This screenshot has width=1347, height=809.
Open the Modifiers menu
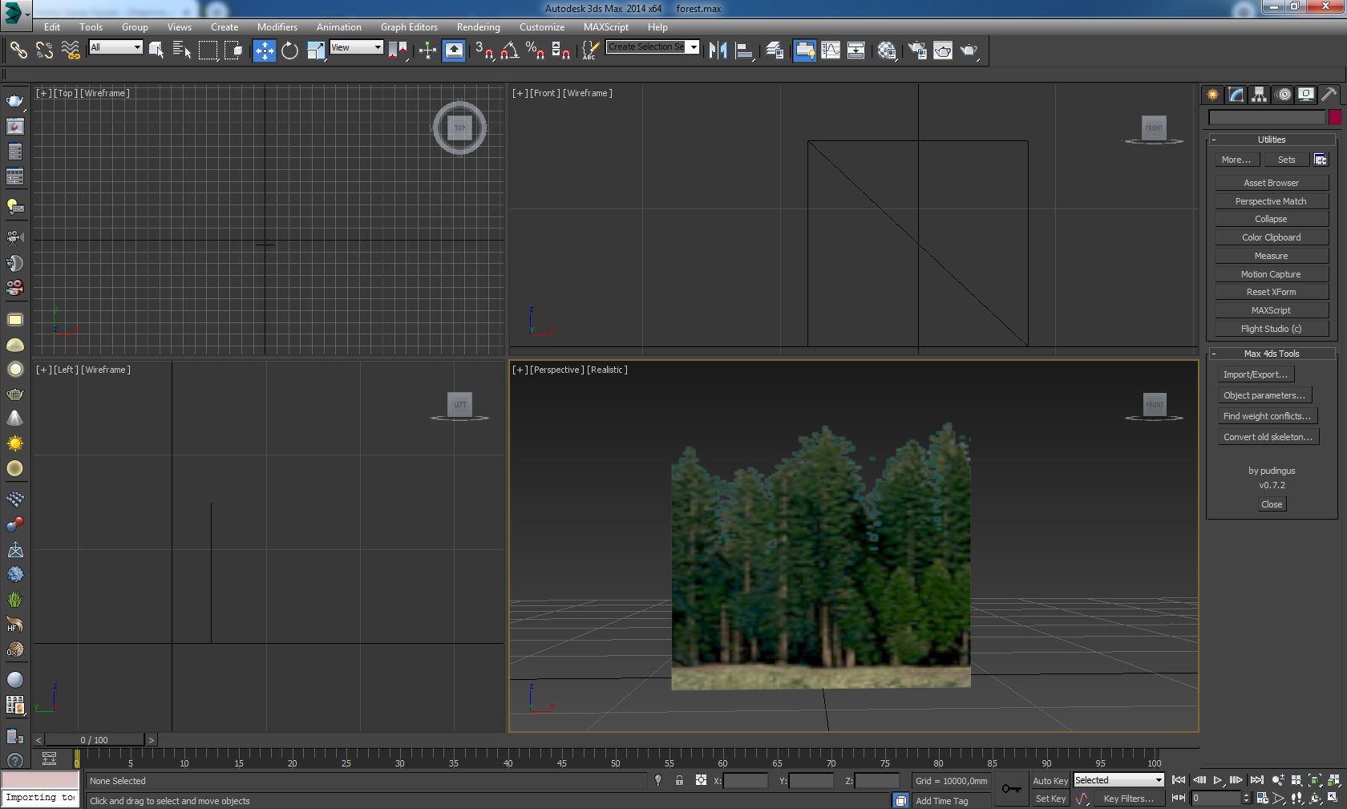[277, 26]
